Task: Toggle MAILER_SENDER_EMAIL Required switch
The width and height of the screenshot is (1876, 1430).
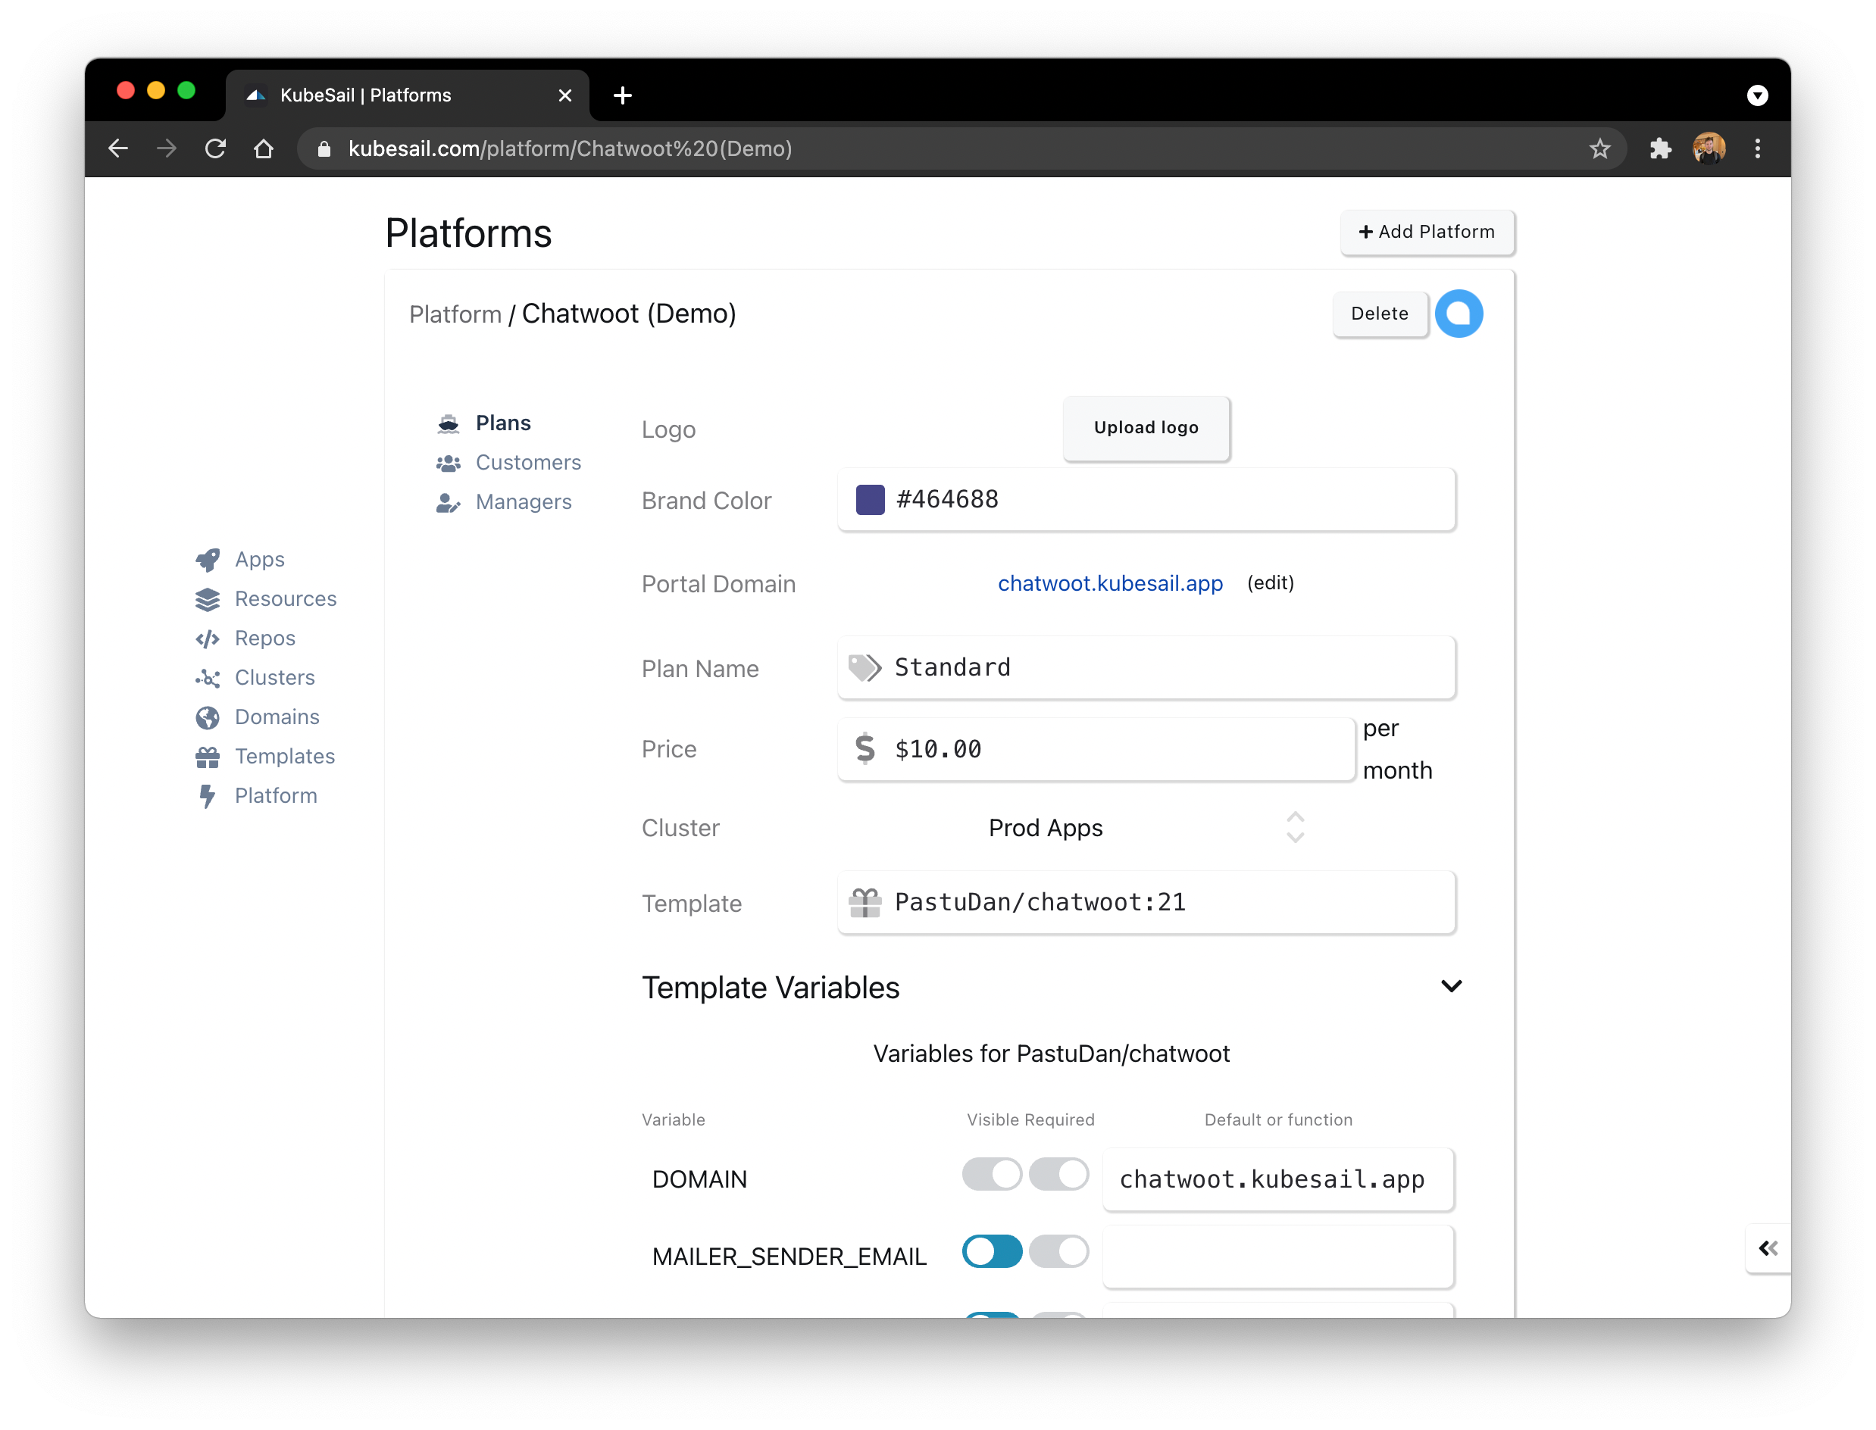Action: click(x=1058, y=1251)
